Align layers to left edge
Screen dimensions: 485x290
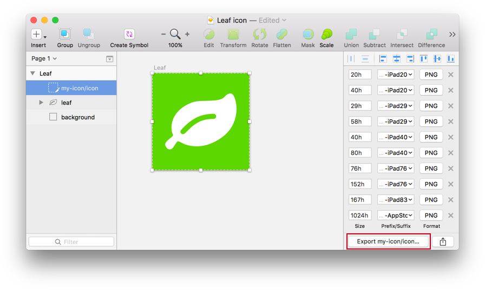pyautogui.click(x=383, y=59)
